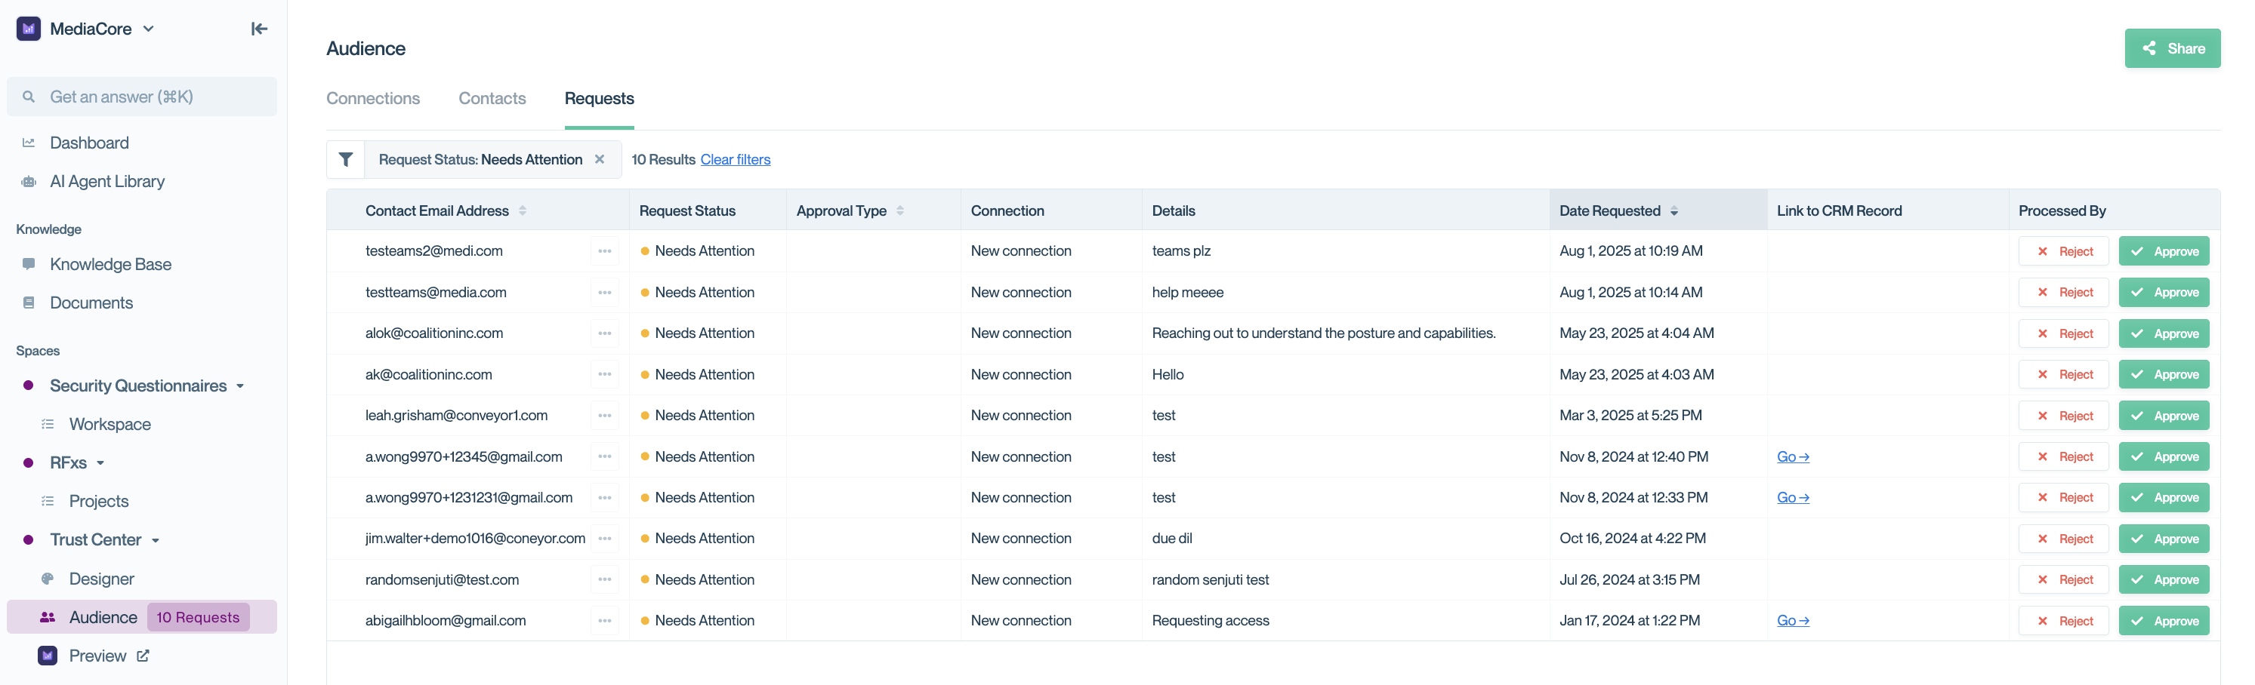Screen dimensions: 2255x685
Task: Collapse the Security Questionnaires space
Action: coord(240,387)
